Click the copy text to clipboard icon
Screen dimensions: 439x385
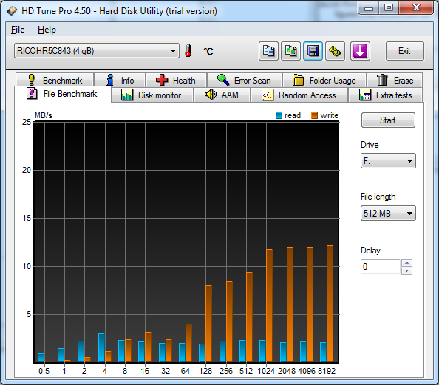tap(268, 51)
